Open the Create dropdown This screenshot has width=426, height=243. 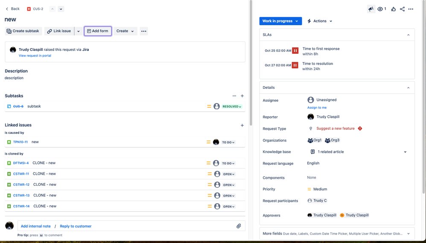(125, 31)
